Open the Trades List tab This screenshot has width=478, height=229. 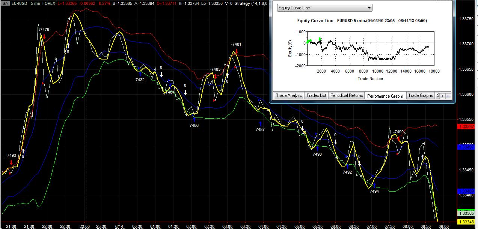[316, 95]
